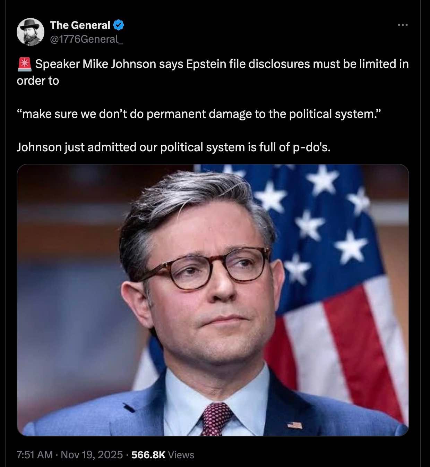Click the "order to" line of tweet
Viewport: 430px width, 467px height.
pyautogui.click(x=38, y=81)
